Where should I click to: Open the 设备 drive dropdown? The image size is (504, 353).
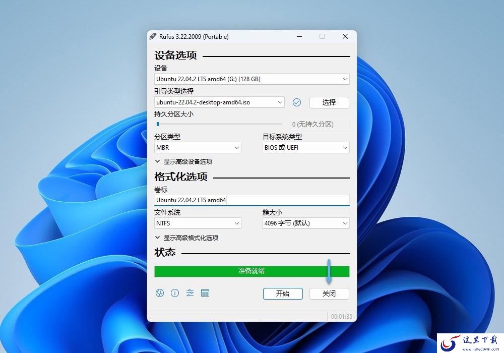(251, 79)
